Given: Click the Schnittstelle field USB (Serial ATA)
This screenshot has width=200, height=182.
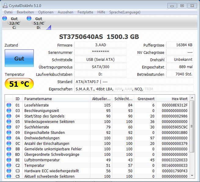Looking at the screenshot, I should [100, 60].
